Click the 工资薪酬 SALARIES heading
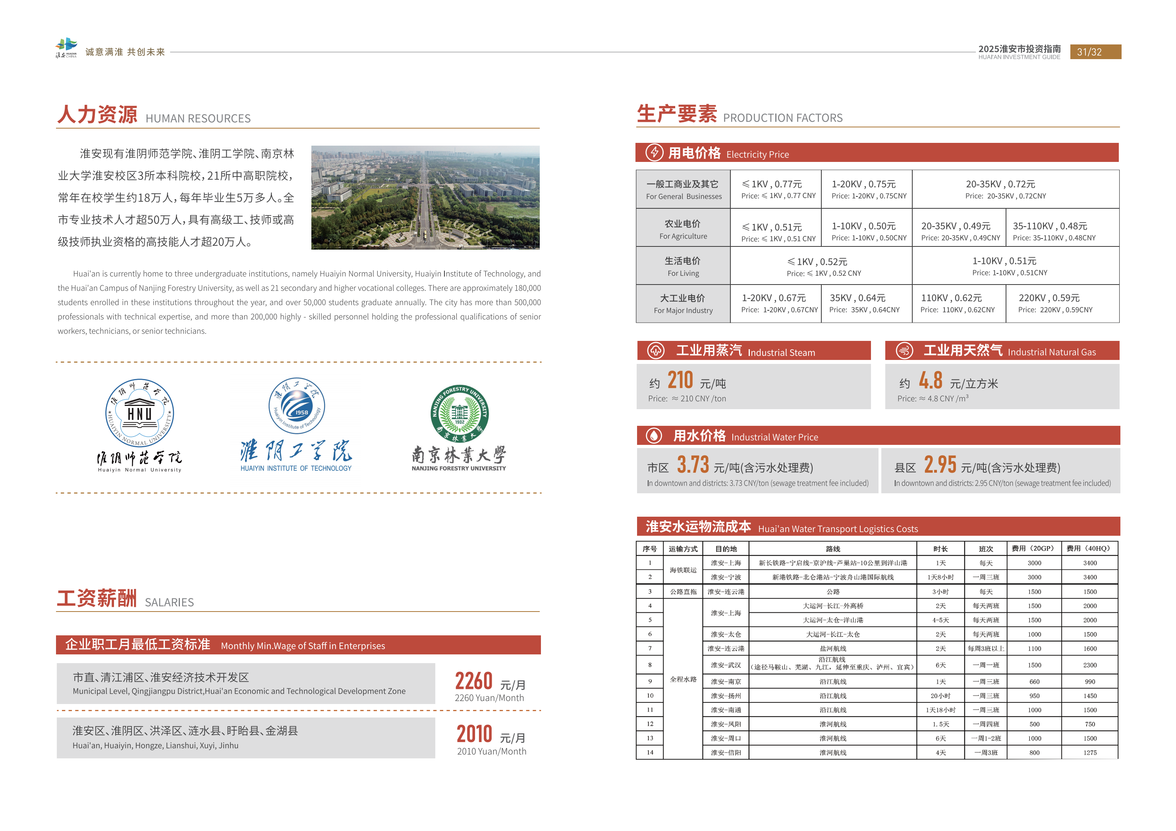This screenshot has width=1176, height=831. pos(126,598)
